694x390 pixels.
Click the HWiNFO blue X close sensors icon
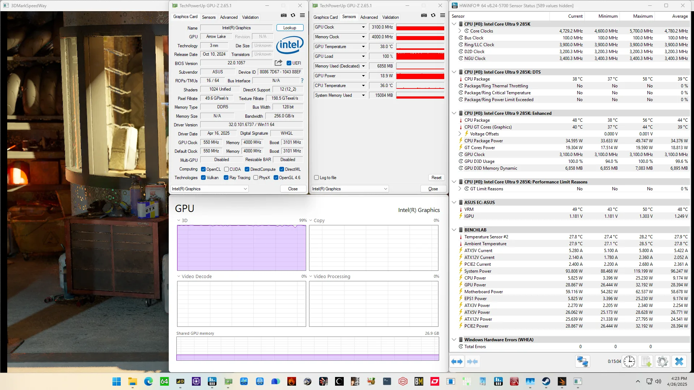[679, 361]
